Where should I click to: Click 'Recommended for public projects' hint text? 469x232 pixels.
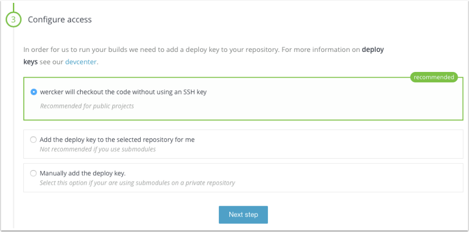coord(87,106)
